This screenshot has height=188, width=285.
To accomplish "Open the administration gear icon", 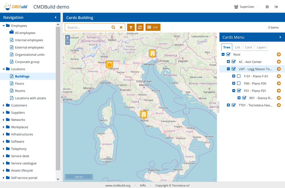I will tap(267, 7).
